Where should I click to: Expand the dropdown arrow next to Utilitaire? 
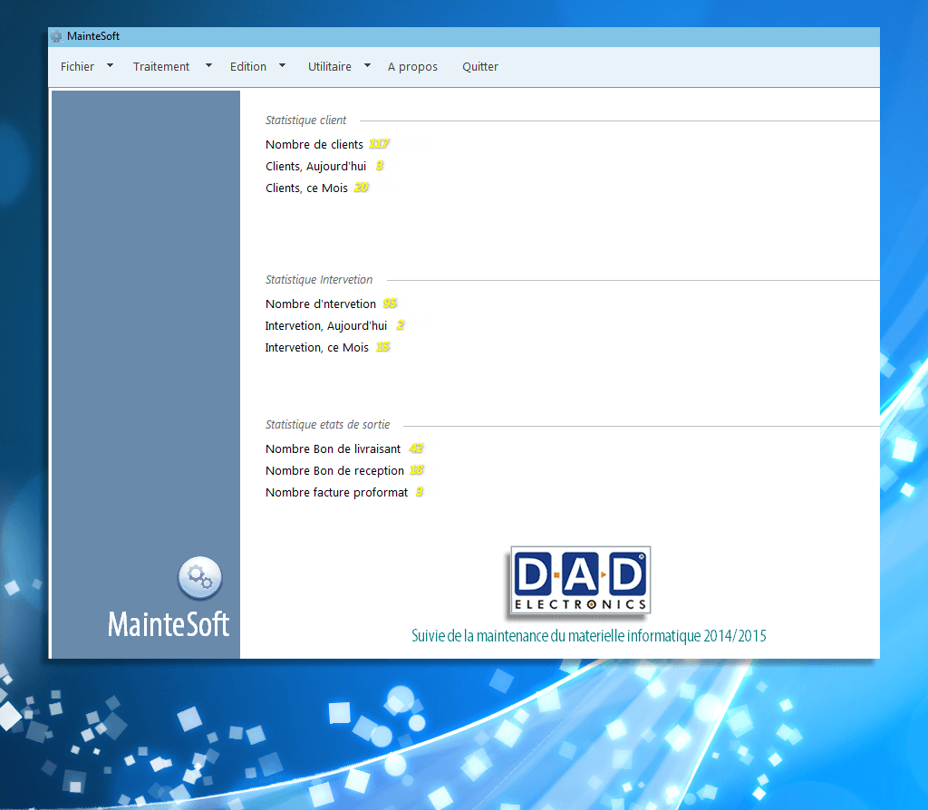tap(367, 65)
